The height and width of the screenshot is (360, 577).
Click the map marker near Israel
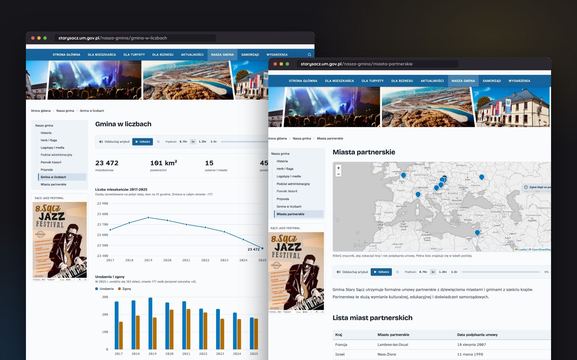click(477, 233)
